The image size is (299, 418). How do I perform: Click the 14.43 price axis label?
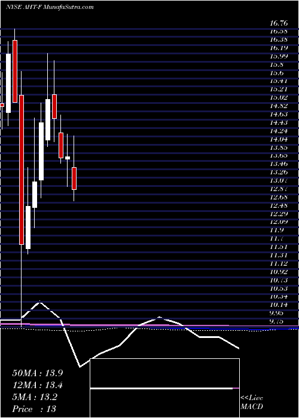tap(279, 122)
